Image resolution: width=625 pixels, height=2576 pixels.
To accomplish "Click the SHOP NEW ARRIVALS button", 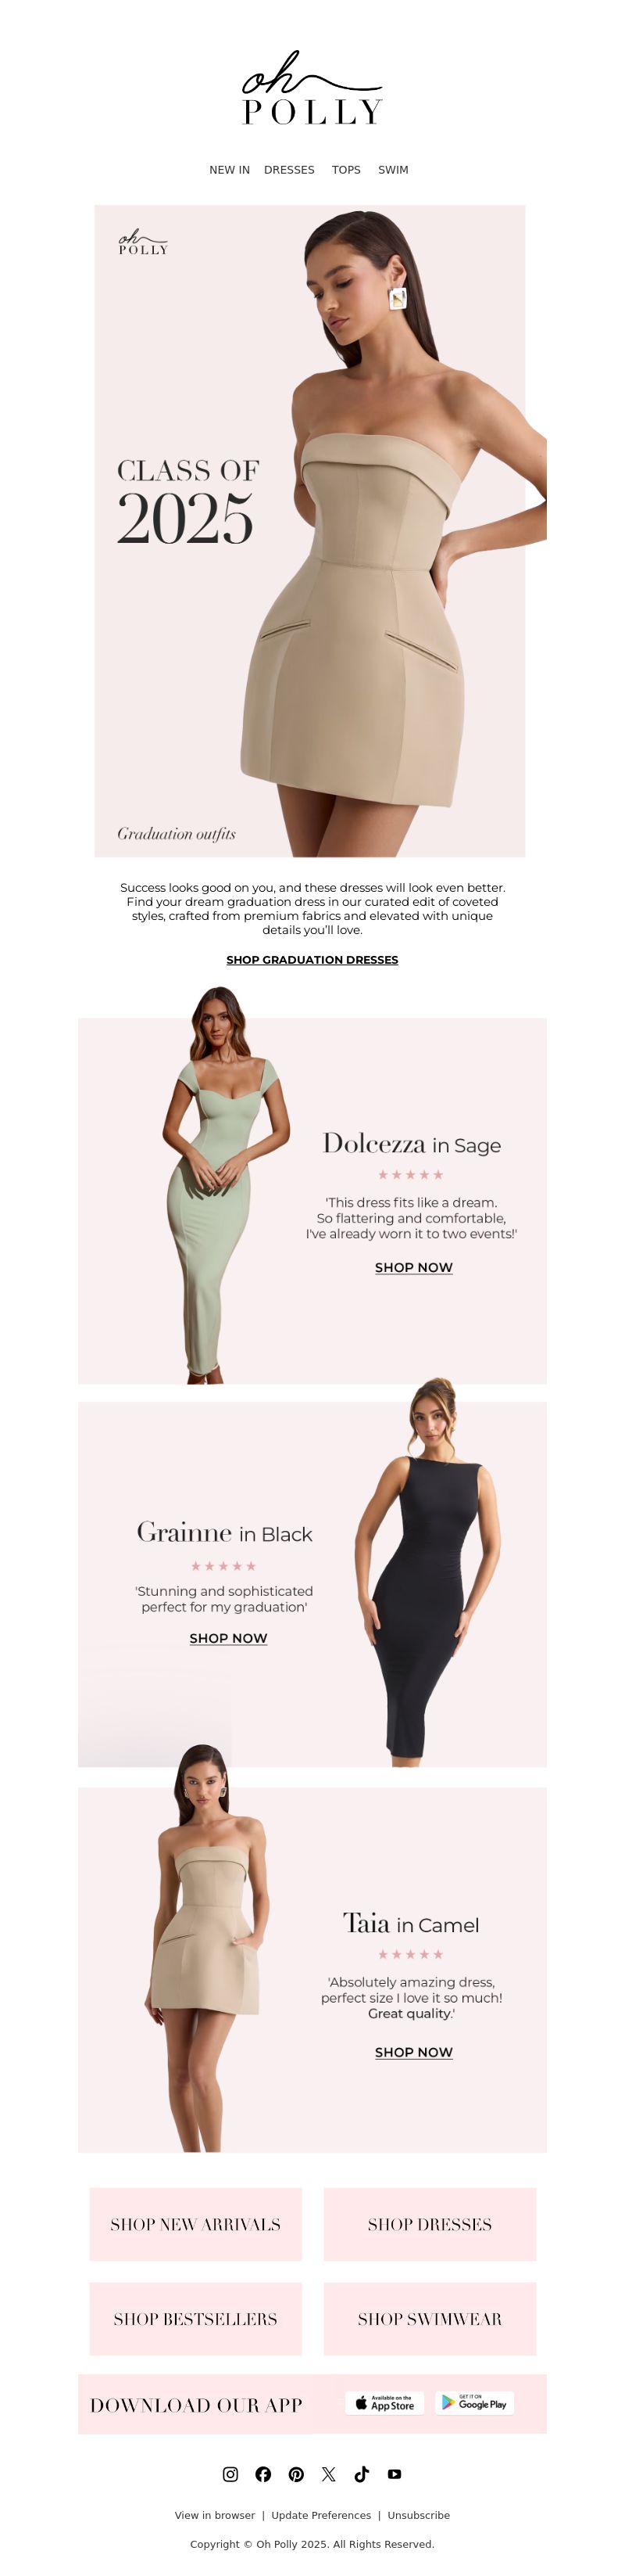I will click(x=195, y=2224).
